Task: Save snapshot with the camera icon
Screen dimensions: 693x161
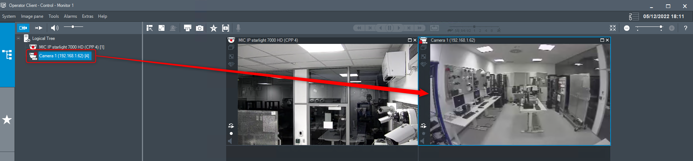Action: [x=200, y=28]
